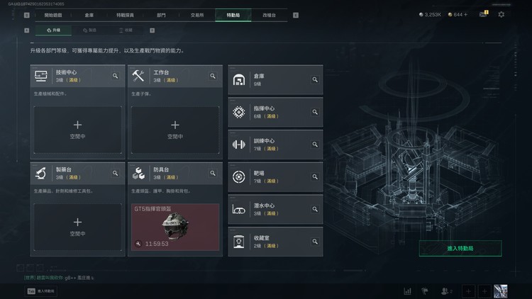Viewport: 532px width, 299px height.
Task: Open the 潛水中心 snorkel icon
Action: (239, 210)
